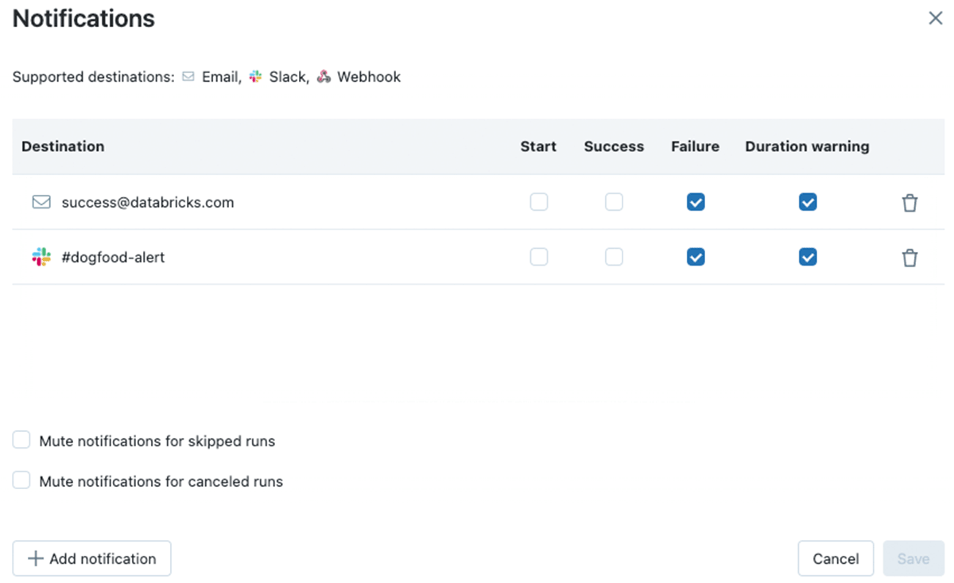Uncheck Failure notification for success@databricks.com
The image size is (954, 583).
[x=696, y=203]
